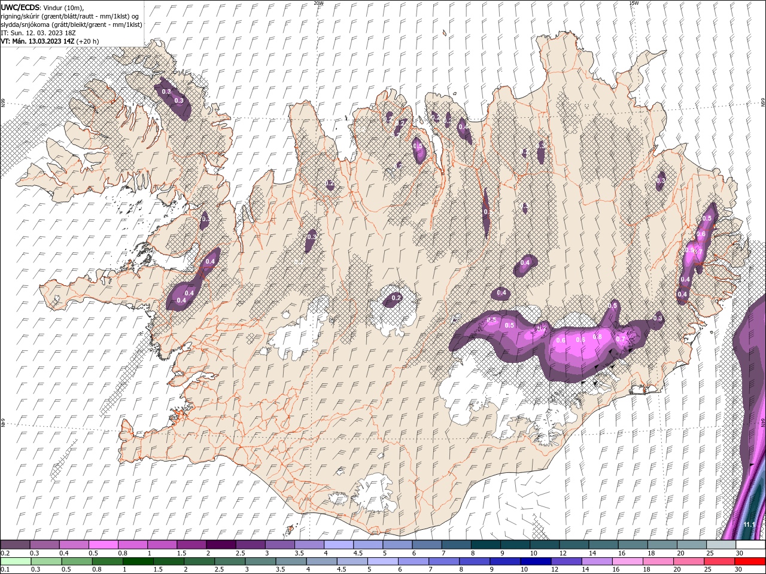Pick the snow scale swatch labeled 3
Screen dimensions: 766x574
point(279,545)
